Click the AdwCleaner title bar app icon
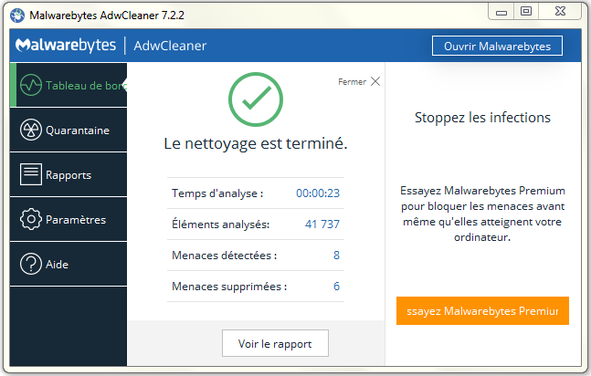The image size is (591, 376). 17,16
